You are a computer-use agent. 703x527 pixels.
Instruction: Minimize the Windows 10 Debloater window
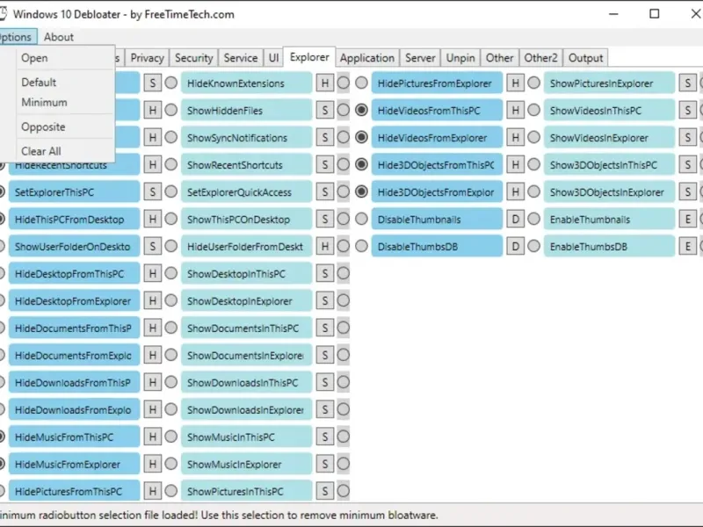613,14
